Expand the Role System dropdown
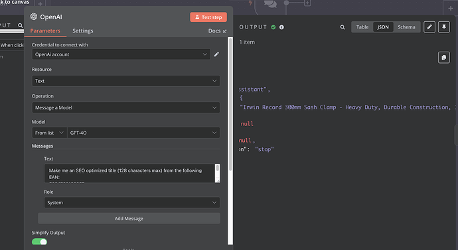The width and height of the screenshot is (458, 250). [x=132, y=202]
